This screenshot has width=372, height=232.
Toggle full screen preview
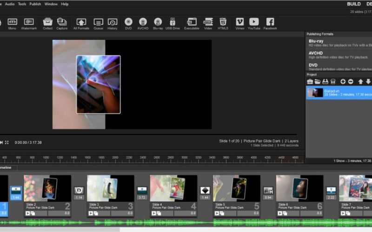(x=7, y=142)
